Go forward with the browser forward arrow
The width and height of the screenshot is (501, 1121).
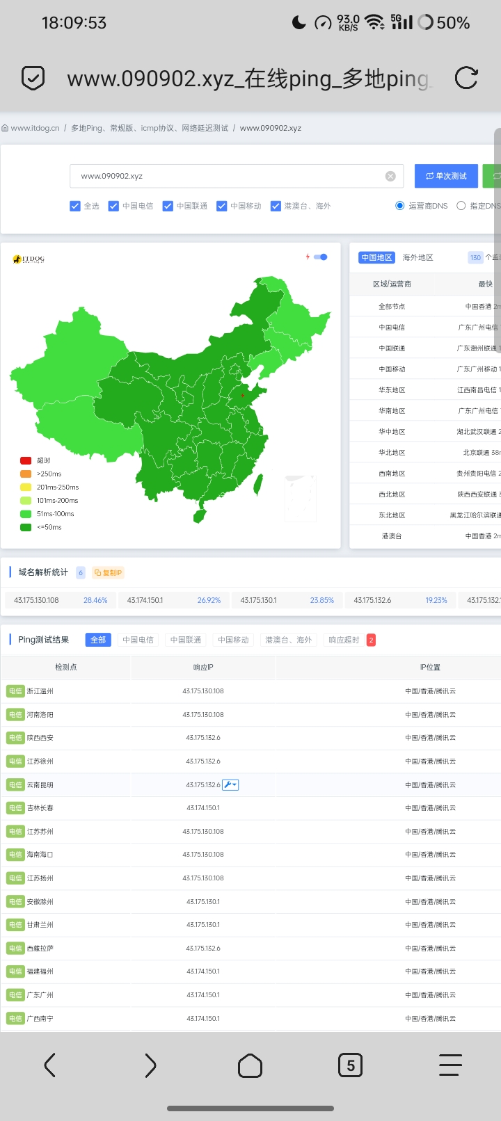[x=150, y=1065]
